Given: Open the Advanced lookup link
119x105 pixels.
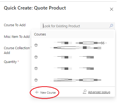Looking at the screenshot, I should pos(99,92).
